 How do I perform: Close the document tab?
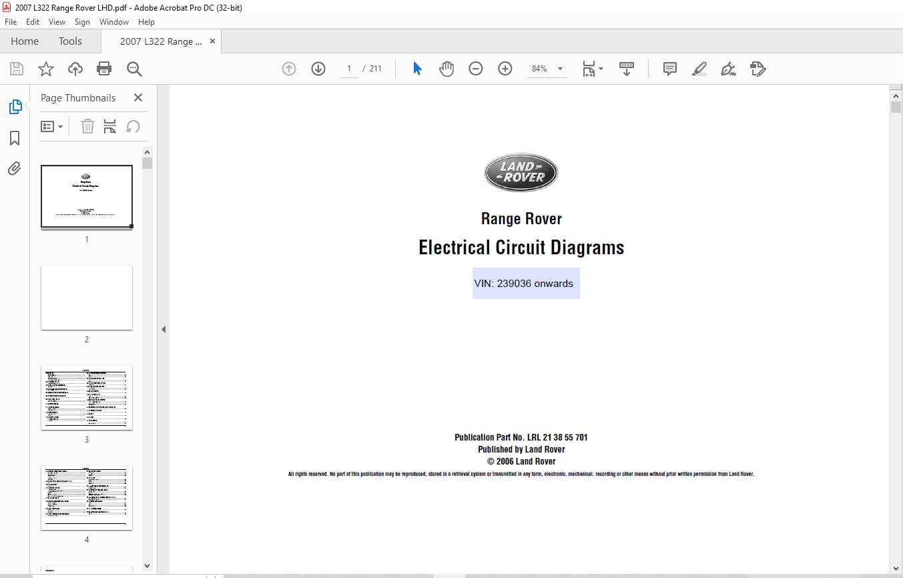point(213,41)
